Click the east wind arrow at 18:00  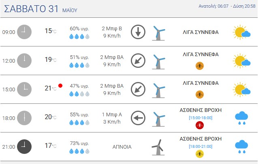(138, 118)
